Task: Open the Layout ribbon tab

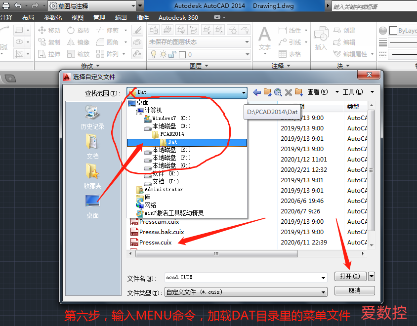Action: [28, 18]
